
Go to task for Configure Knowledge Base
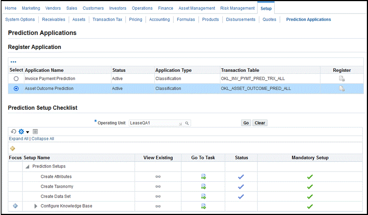click(203, 206)
